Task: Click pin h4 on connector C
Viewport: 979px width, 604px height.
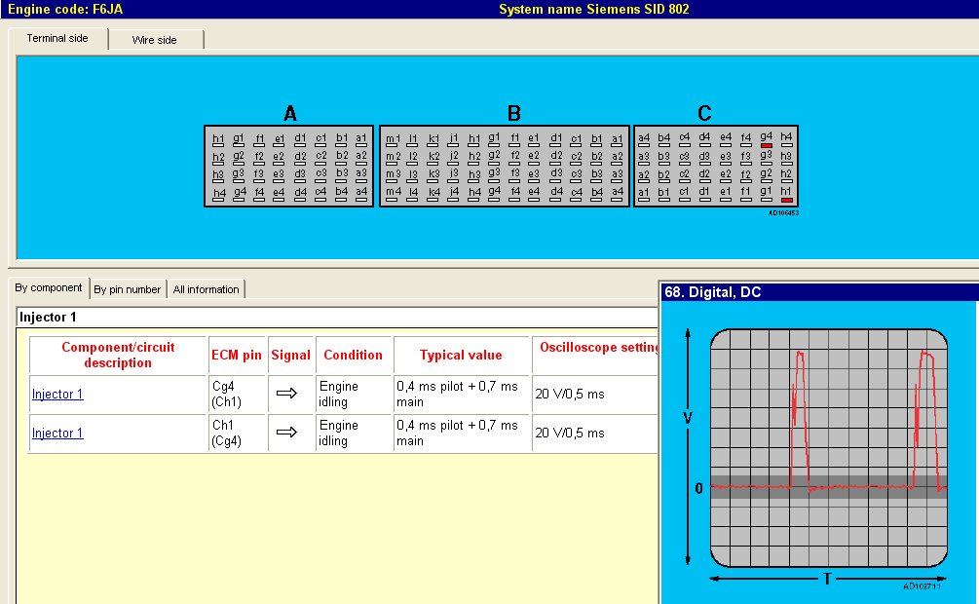Action: pyautogui.click(x=786, y=139)
